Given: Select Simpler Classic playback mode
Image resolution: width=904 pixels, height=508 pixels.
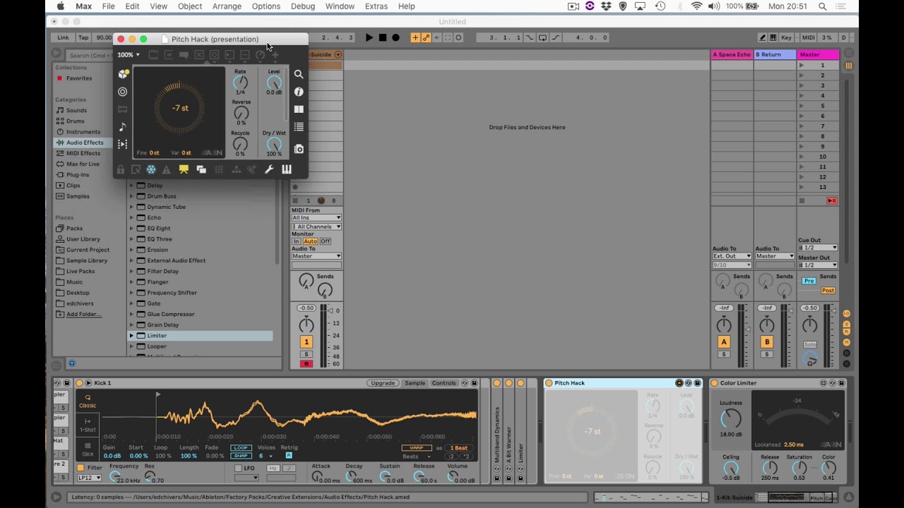Looking at the screenshot, I should click(88, 401).
